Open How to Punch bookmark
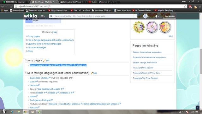 (17, 10)
